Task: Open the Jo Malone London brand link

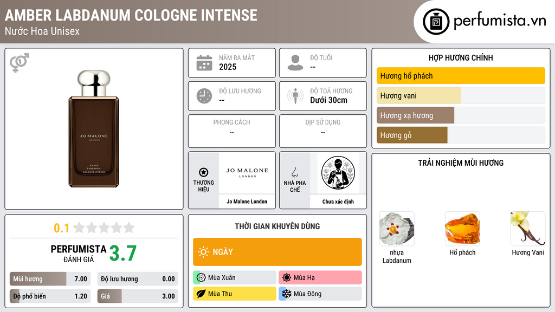Action: click(247, 201)
